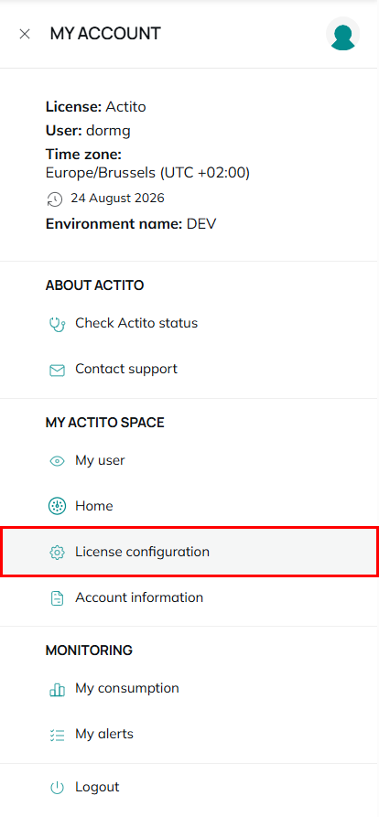The width and height of the screenshot is (379, 817).
Task: Click the bar chart icon for My consumption
Action: [x=57, y=689]
